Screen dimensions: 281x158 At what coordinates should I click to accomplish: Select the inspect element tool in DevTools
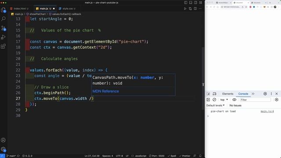tap(208, 93)
